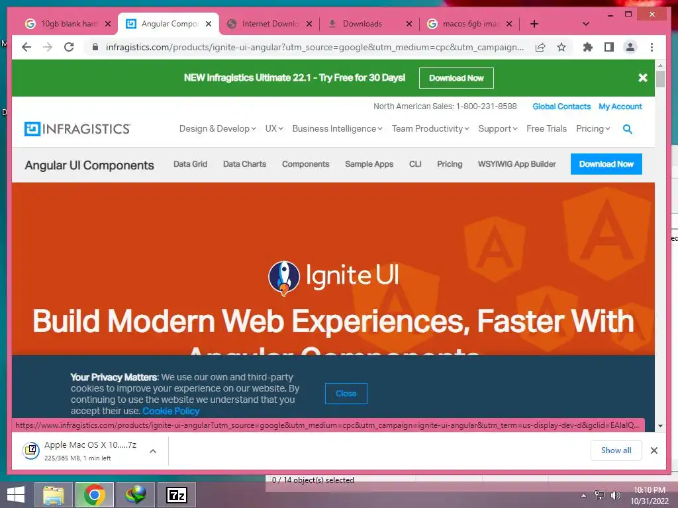This screenshot has width=678, height=508.
Task: Reload the current page
Action: pyautogui.click(x=69, y=47)
